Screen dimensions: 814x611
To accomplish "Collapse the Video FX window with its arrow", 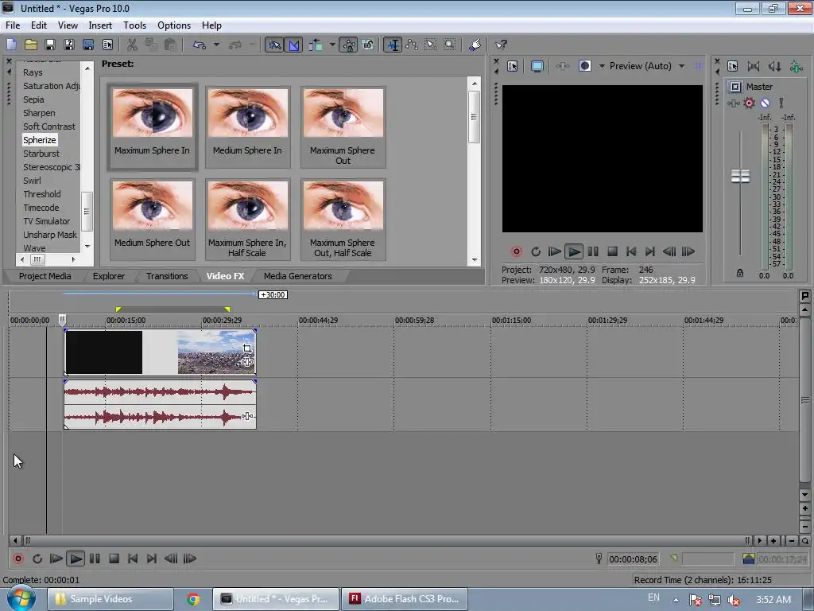I will click(9, 71).
